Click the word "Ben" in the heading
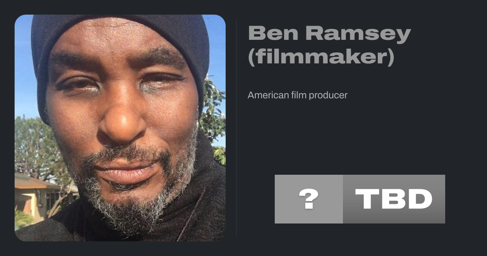Image resolution: width=487 pixels, height=256 pixels. (274, 33)
